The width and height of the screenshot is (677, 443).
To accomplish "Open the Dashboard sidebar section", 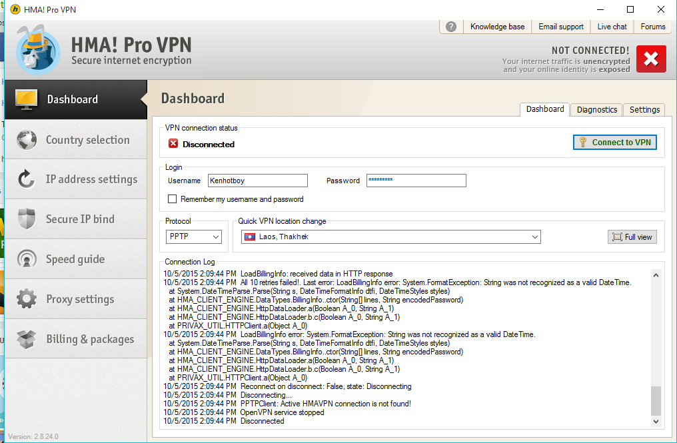I will click(x=75, y=99).
